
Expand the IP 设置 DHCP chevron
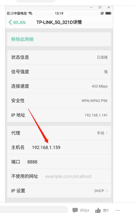(x=107, y=191)
